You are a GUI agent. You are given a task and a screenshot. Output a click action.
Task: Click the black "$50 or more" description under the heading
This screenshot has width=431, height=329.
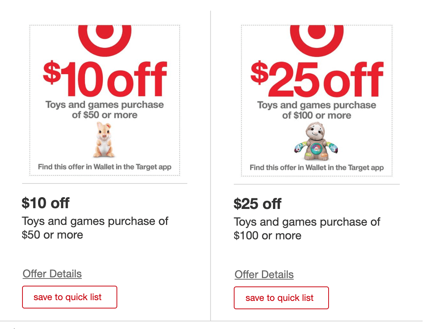(53, 235)
